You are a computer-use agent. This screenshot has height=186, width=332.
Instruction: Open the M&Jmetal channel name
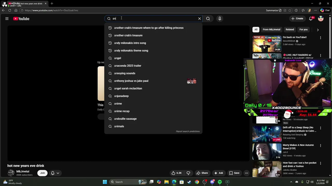coord(23,172)
